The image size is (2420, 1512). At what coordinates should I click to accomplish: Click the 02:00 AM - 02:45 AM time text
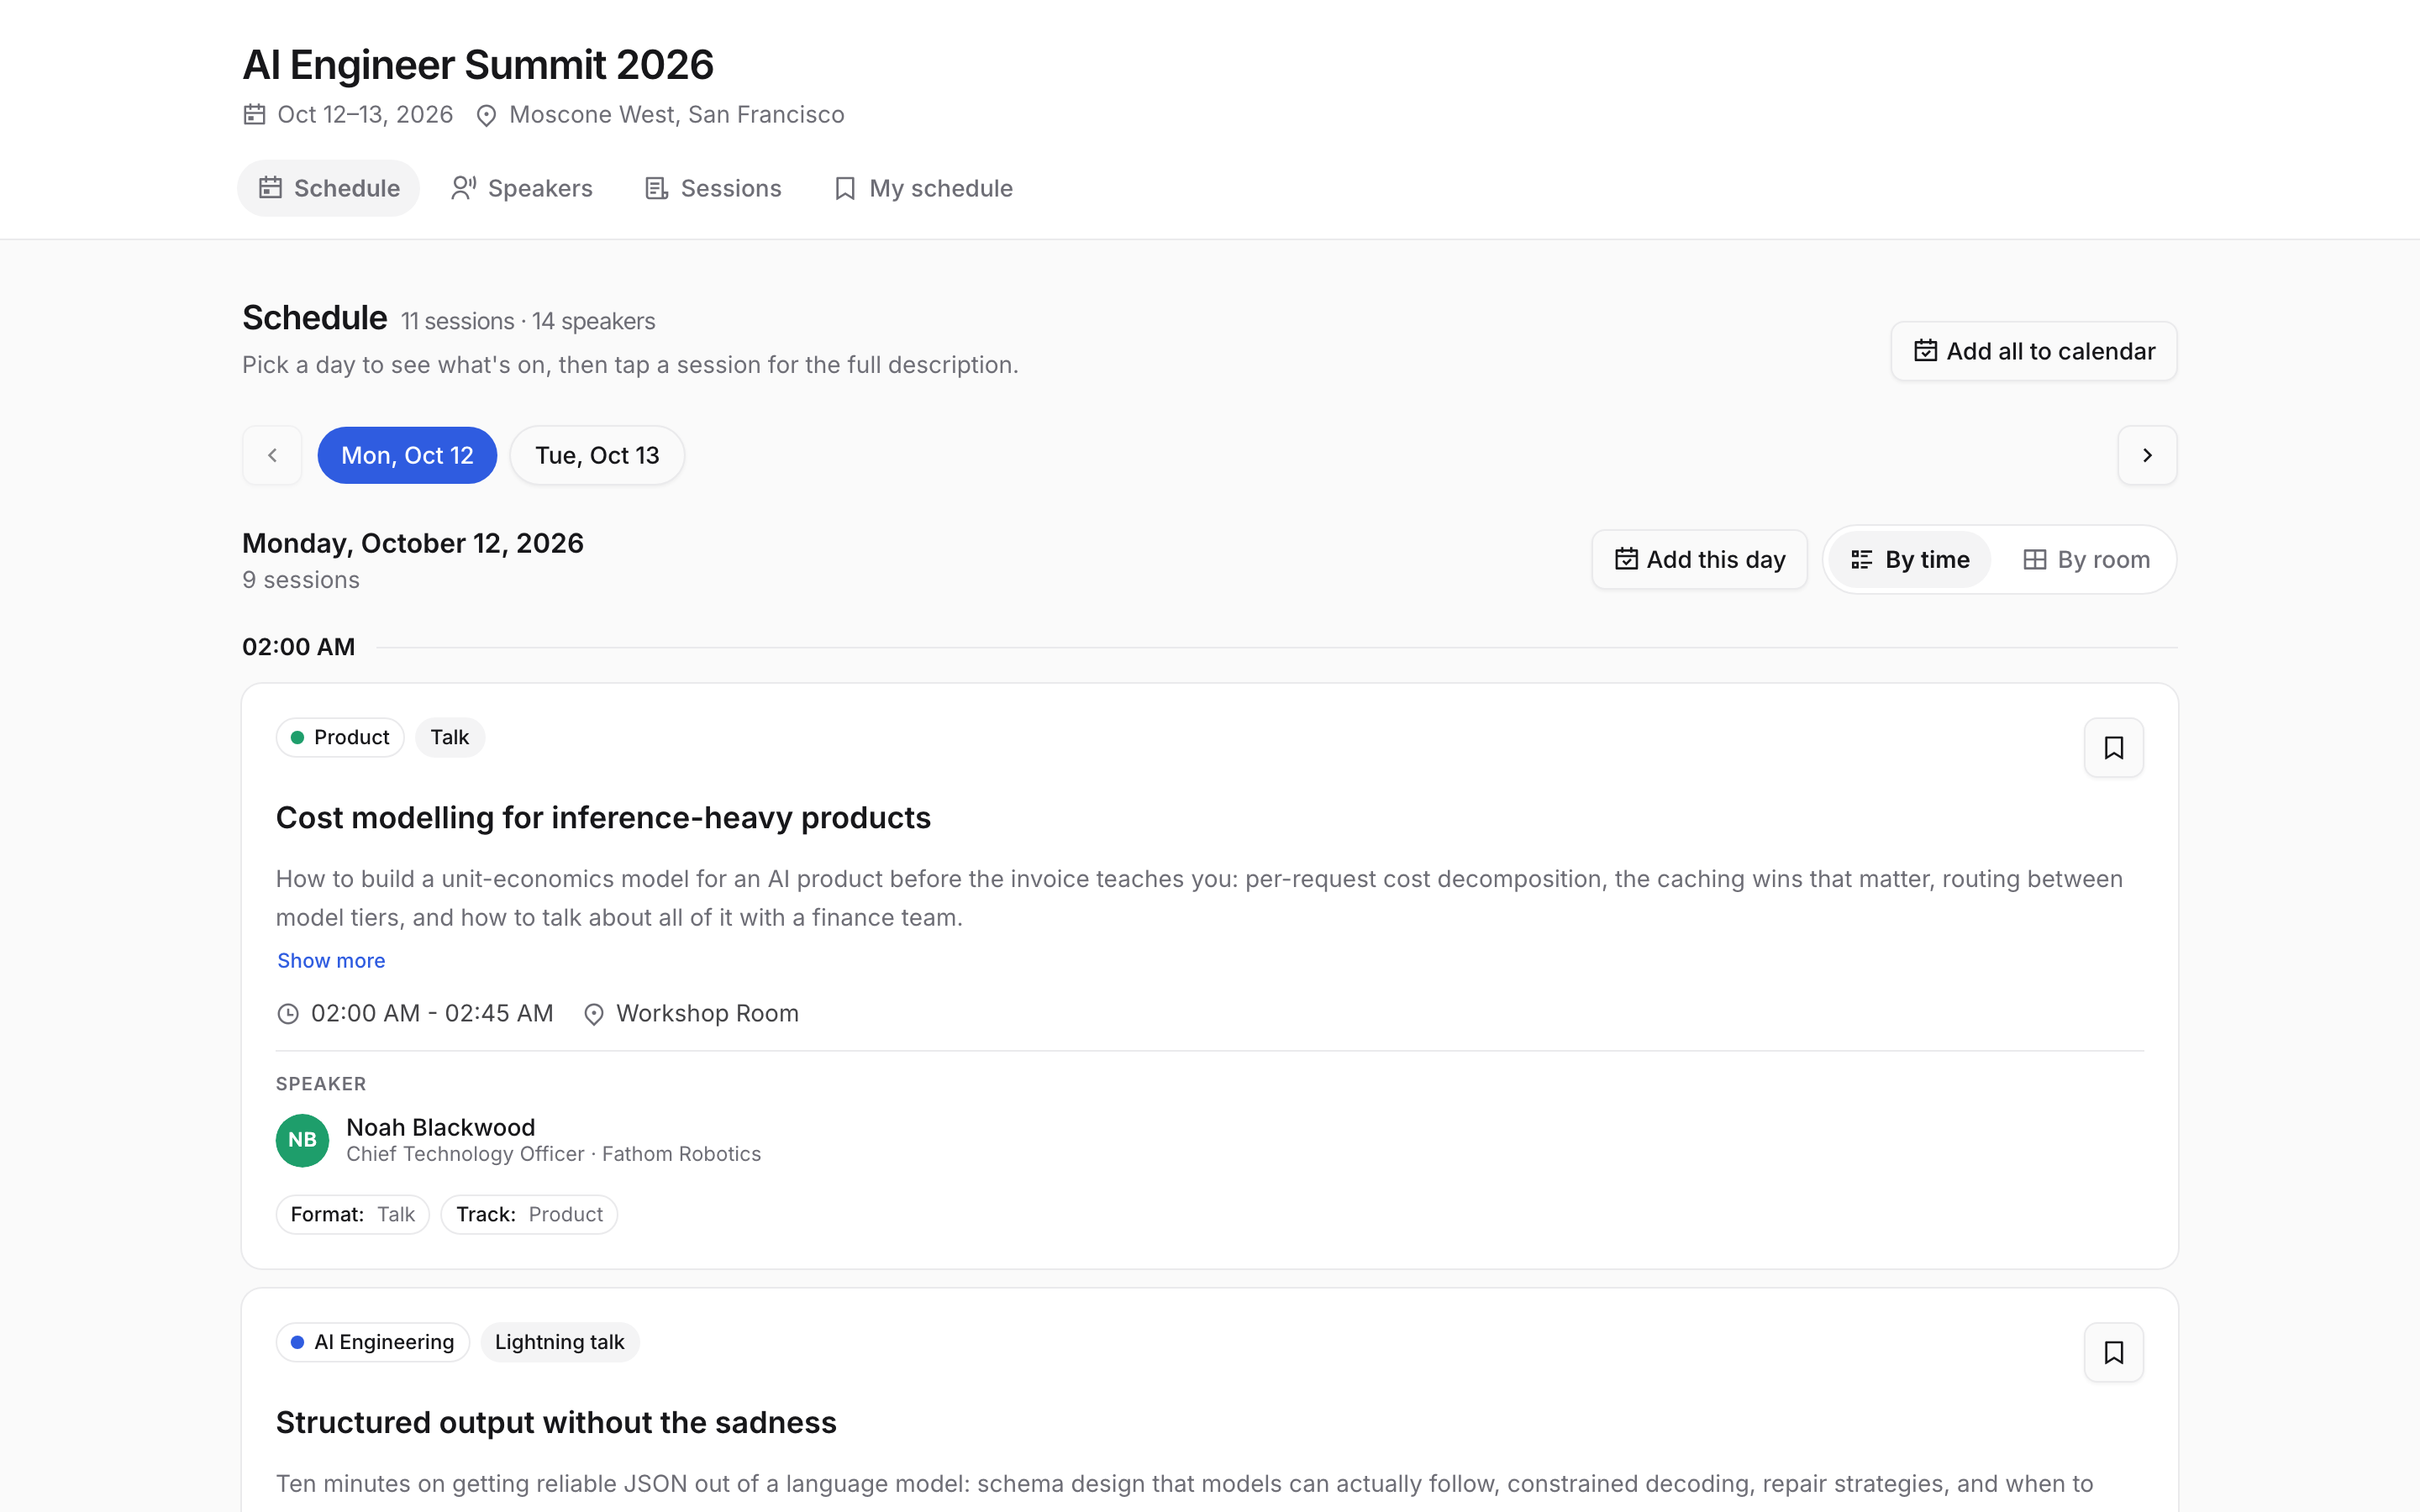click(432, 1013)
